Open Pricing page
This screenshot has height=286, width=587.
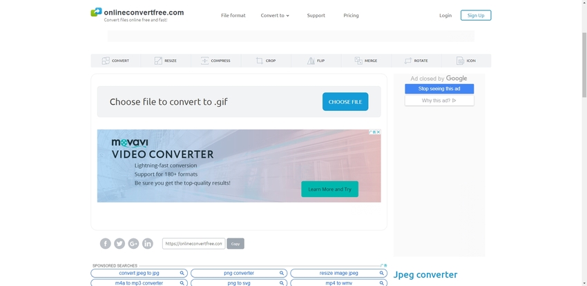coord(351,16)
